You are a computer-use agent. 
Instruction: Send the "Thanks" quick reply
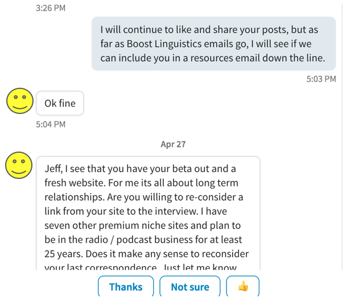(x=126, y=287)
